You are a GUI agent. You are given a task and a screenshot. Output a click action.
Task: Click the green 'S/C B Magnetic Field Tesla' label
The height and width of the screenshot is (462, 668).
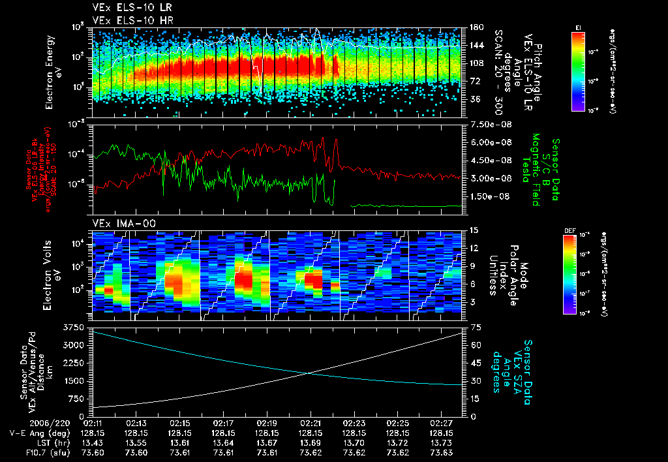coord(541,170)
